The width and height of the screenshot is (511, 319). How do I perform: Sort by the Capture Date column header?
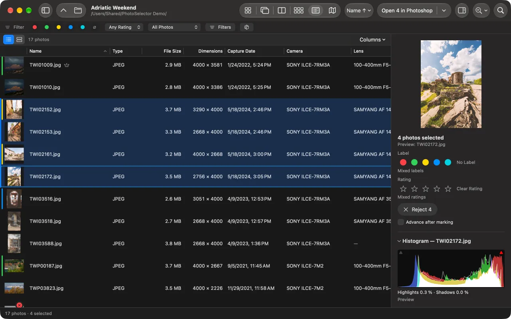click(x=255, y=51)
